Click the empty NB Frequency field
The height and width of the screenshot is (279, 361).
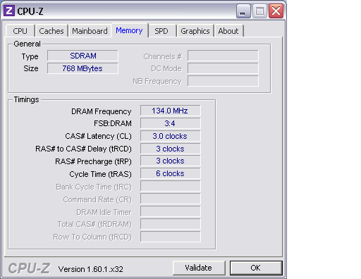coord(223,81)
